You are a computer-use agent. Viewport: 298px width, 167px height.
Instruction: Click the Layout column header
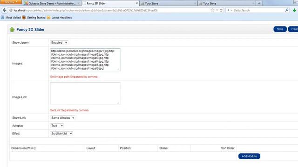point(91,148)
